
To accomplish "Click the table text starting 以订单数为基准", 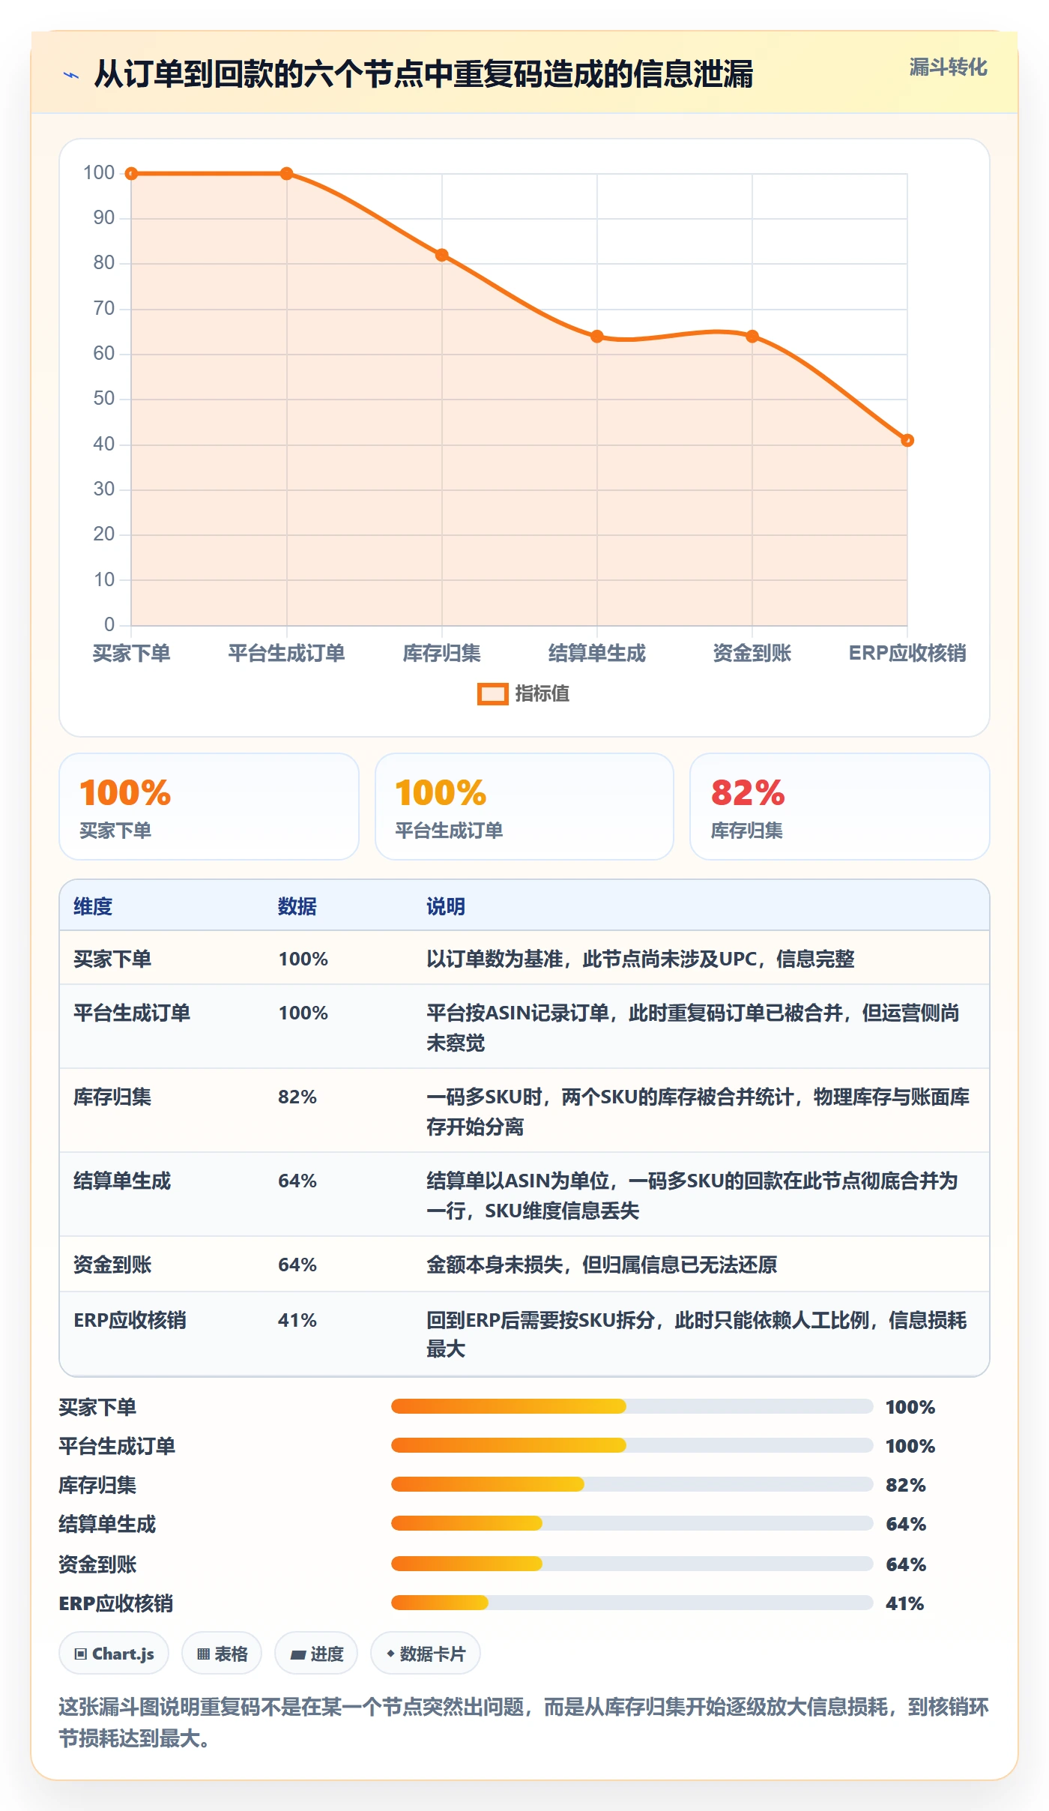I will [641, 959].
